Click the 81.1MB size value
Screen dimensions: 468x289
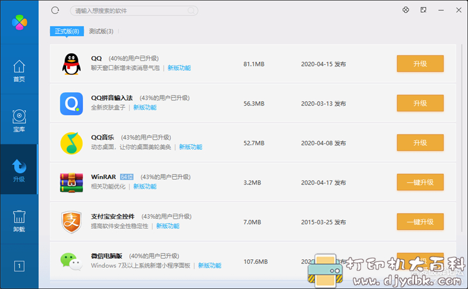point(254,64)
